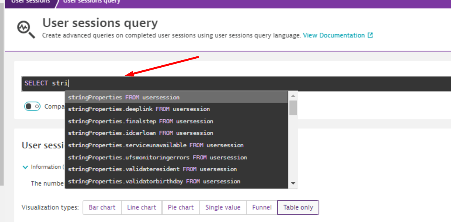The width and height of the screenshot is (451, 222).
Task: Expand the Information section chevron
Action: [x=25, y=167]
